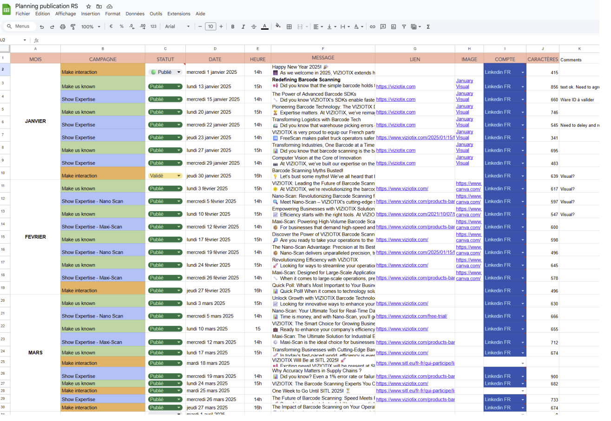
Task: Open the text rotation options
Action: pyautogui.click(x=358, y=26)
